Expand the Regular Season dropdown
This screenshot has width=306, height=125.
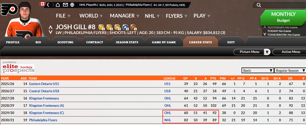tap(290, 70)
